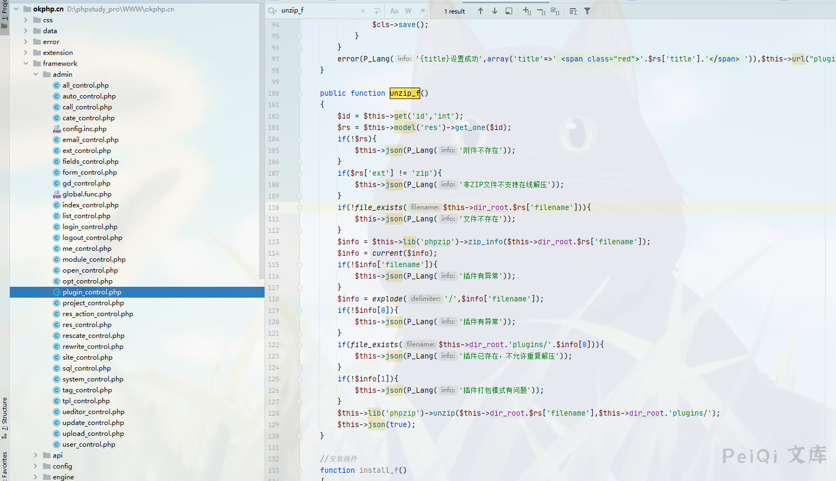This screenshot has height=481, width=836.
Task: Open search results in Find window
Action: [x=508, y=11]
